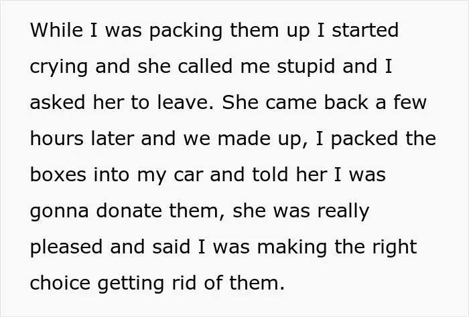This screenshot has width=469, height=317.
Task: Click on the word "rid"
Action: pyautogui.click(x=184, y=283)
